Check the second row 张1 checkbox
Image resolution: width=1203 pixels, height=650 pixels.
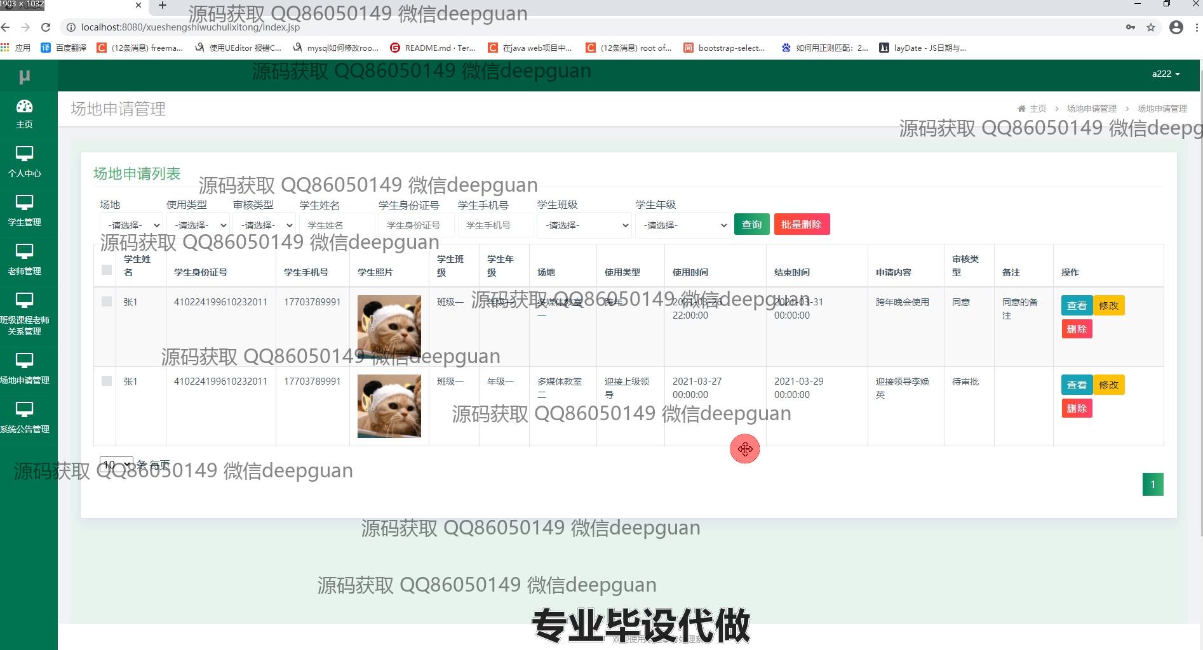107,381
